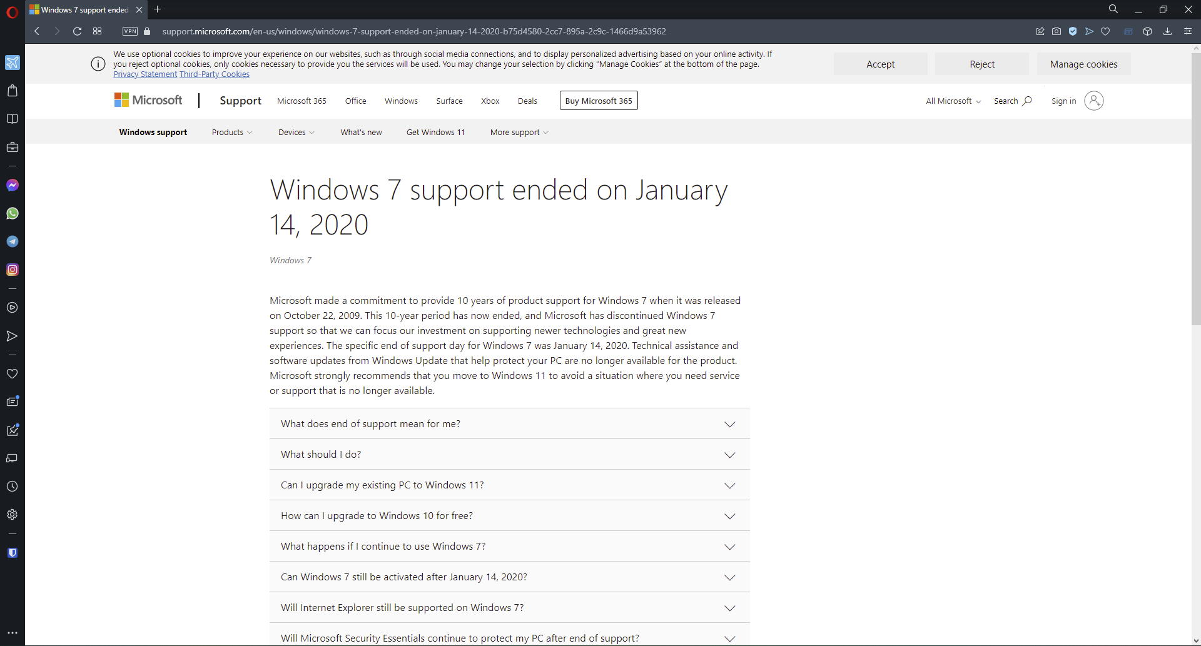Expand the 'What should I do?' section

(x=509, y=455)
